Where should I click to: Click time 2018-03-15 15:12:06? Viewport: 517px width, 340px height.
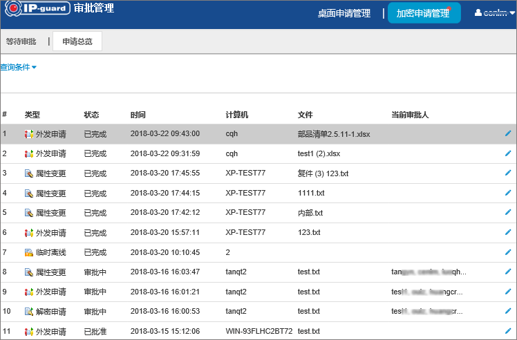[x=165, y=331]
